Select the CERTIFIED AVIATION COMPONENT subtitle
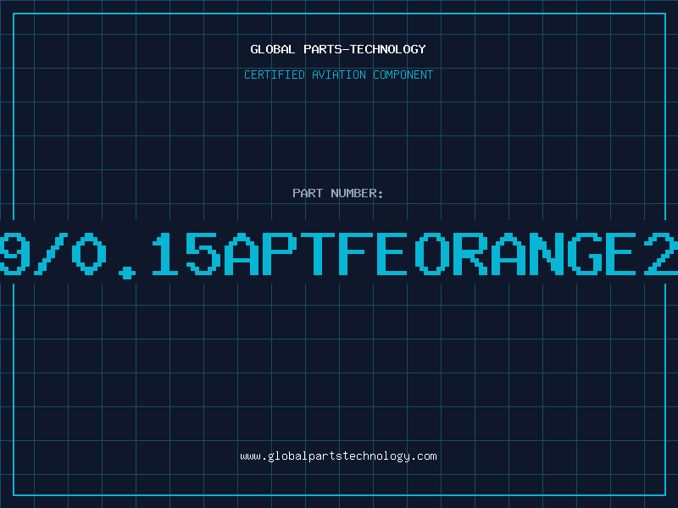The height and width of the screenshot is (508, 678). [x=338, y=75]
